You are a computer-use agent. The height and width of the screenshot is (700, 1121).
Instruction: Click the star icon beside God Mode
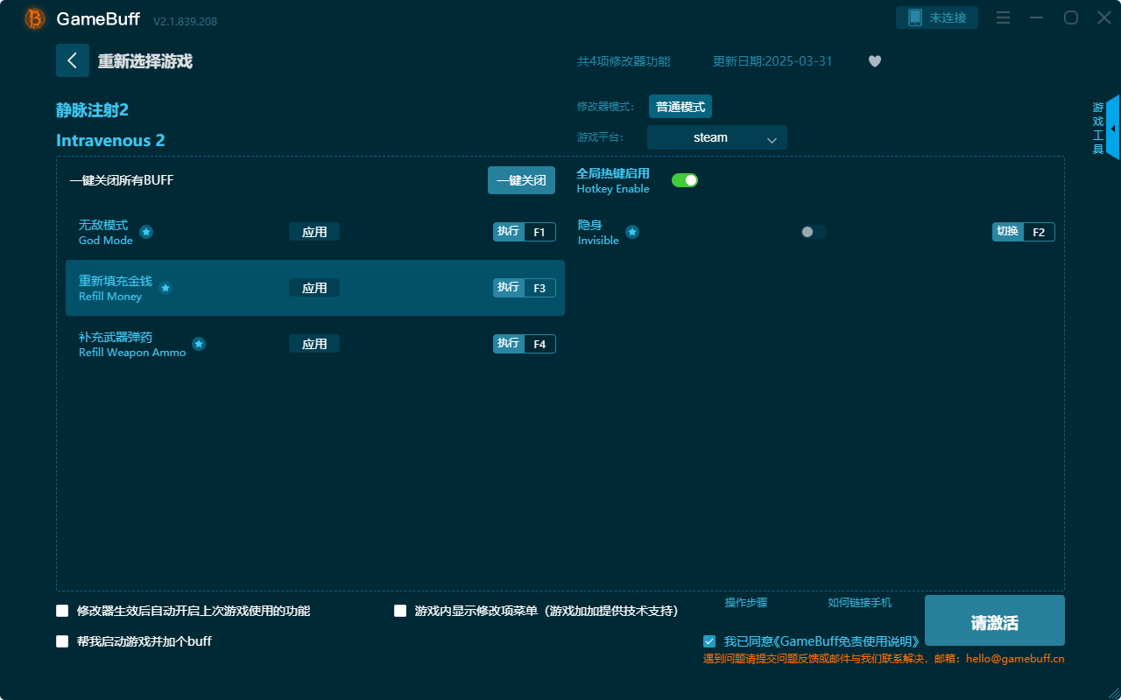[x=146, y=232]
